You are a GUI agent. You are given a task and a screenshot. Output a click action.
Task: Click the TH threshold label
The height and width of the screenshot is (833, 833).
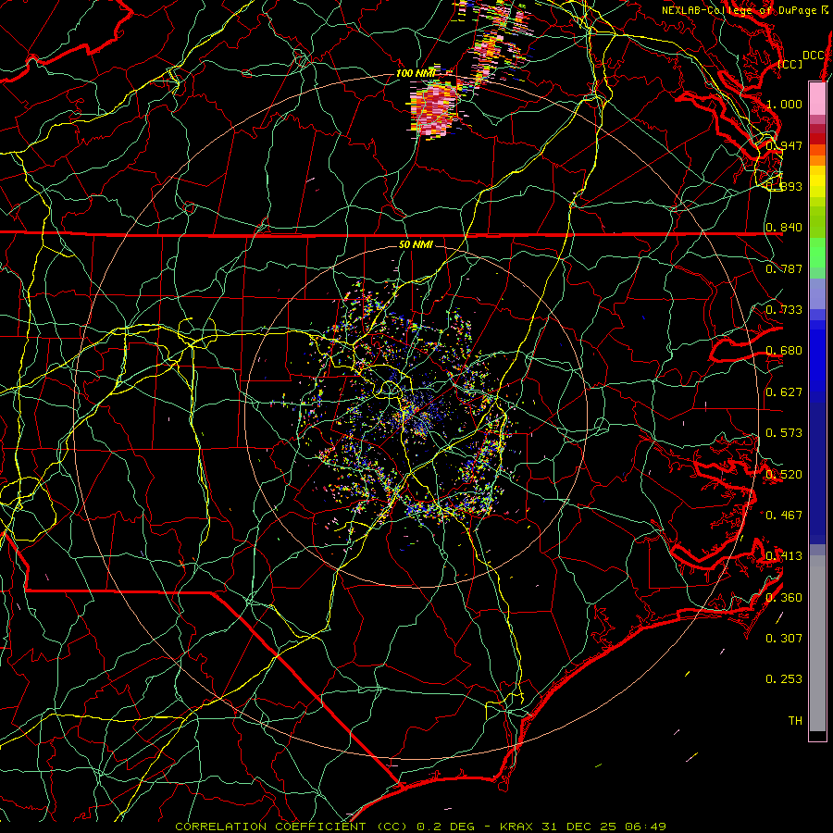[795, 721]
